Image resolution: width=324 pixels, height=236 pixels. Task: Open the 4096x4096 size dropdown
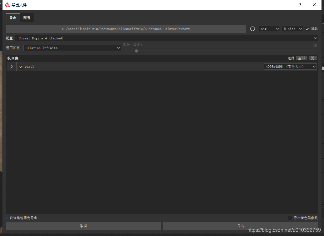click(290, 67)
